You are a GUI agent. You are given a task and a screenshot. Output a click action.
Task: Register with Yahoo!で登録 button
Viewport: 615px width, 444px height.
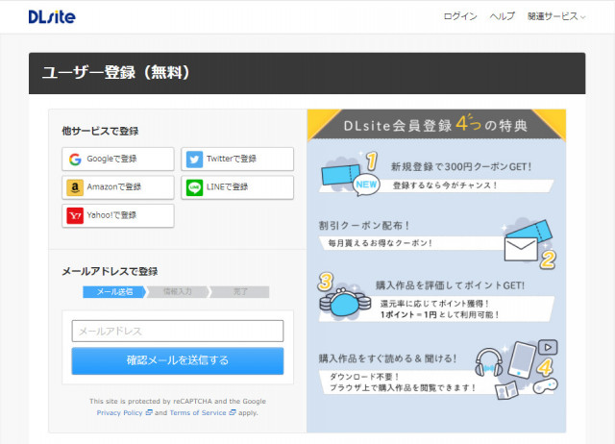point(117,215)
